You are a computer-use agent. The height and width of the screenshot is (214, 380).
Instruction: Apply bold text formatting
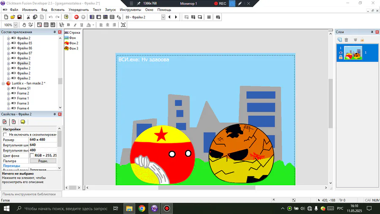(x=68, y=25)
